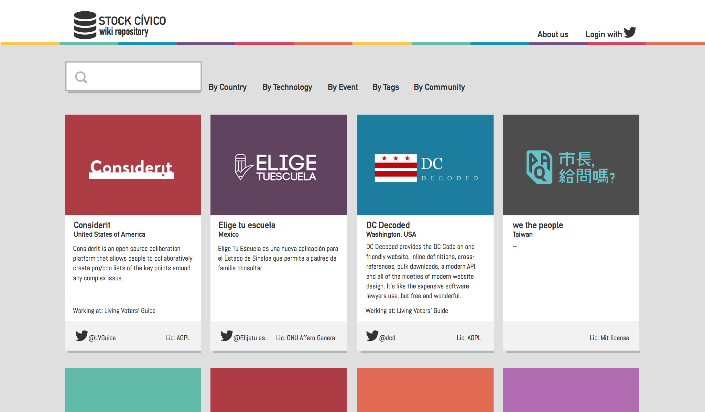
Task: Click the Twitter icon next to @LVGuide
Action: pos(81,336)
